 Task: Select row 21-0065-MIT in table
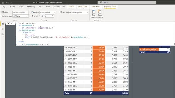(x=96, y=59)
